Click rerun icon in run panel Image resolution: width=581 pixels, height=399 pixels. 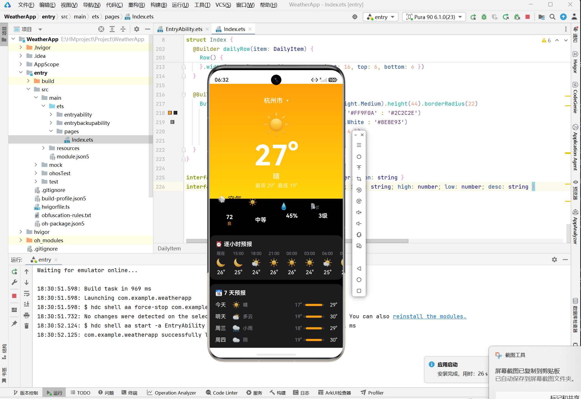14,272
